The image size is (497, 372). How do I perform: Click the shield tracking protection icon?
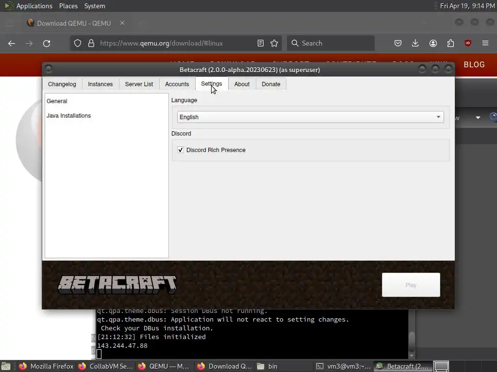coord(78,43)
